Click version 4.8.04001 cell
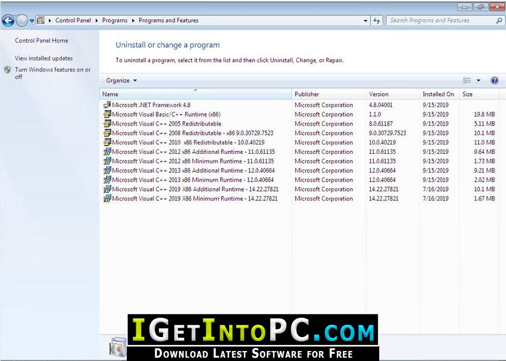This screenshot has height=361, width=506. [381, 105]
